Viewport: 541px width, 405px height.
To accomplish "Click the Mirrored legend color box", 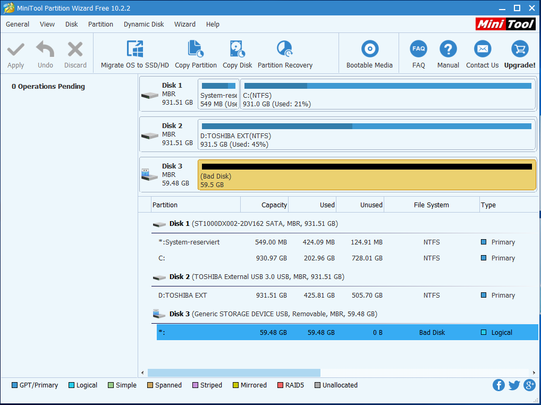I will (x=235, y=385).
